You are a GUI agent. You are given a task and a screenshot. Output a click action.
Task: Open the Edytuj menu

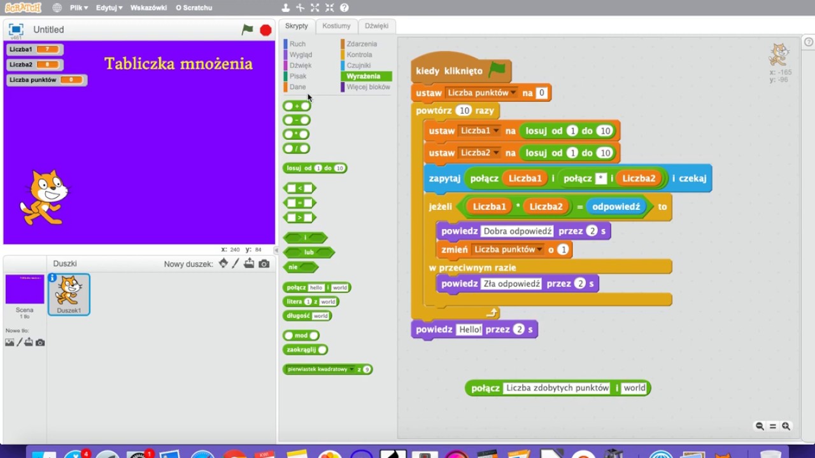click(109, 8)
